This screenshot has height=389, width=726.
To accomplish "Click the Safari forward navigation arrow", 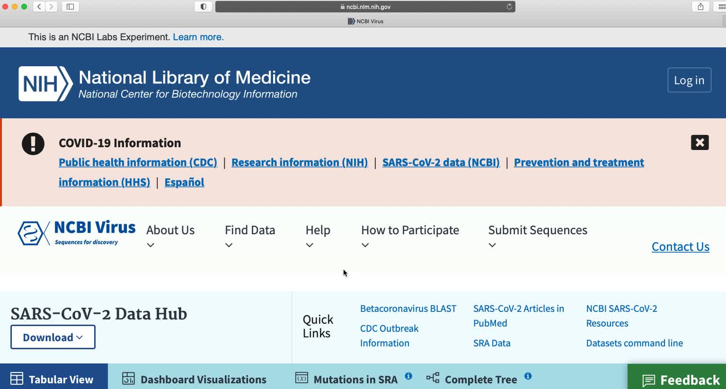I will pyautogui.click(x=52, y=7).
